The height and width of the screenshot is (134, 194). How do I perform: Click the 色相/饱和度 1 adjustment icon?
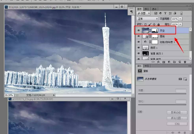coord(145,42)
